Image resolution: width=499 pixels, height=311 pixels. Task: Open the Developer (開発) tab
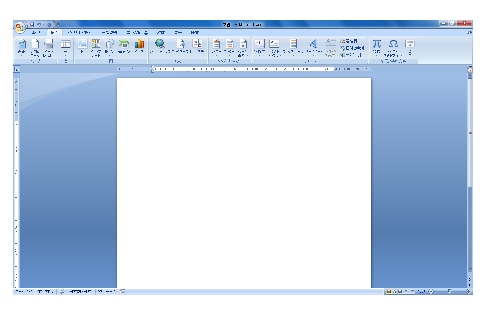(x=195, y=33)
